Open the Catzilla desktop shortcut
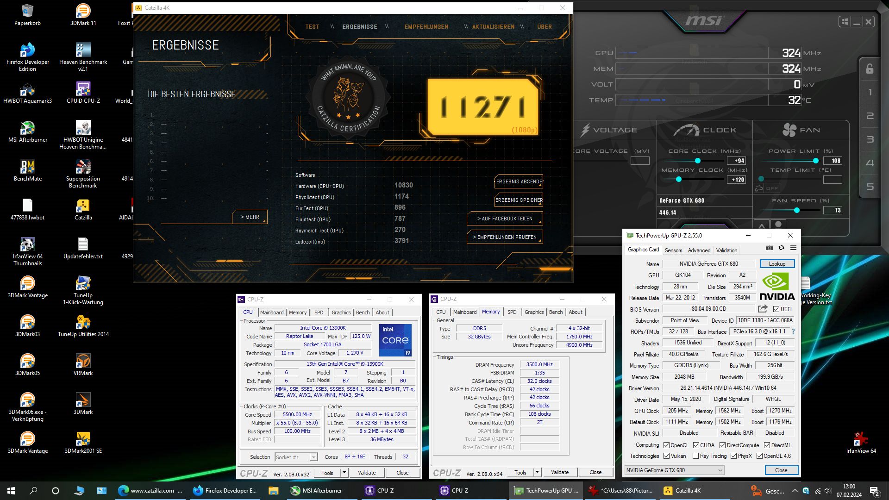 [83, 209]
